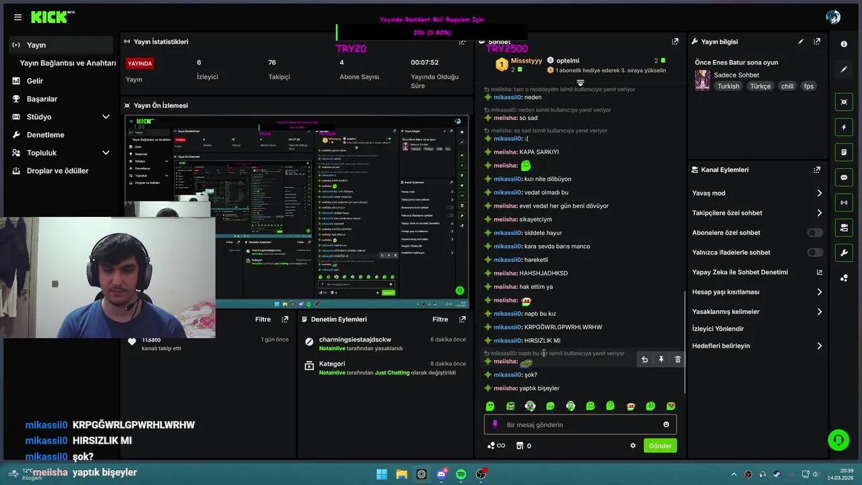862x485 pixels.
Task: Click the document widget icon in right toolbar
Action: click(x=844, y=153)
